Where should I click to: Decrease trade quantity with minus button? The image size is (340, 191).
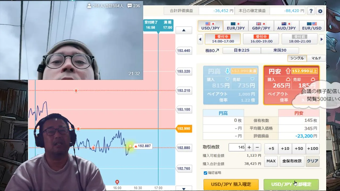pyautogui.click(x=257, y=147)
